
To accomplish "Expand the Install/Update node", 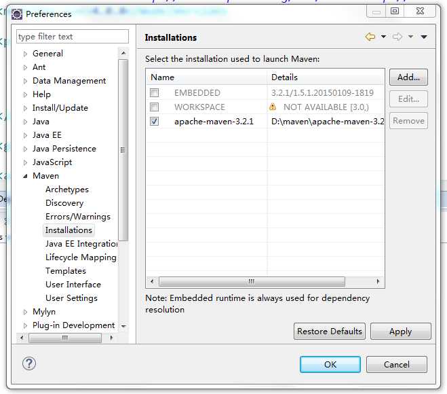I will tap(25, 108).
